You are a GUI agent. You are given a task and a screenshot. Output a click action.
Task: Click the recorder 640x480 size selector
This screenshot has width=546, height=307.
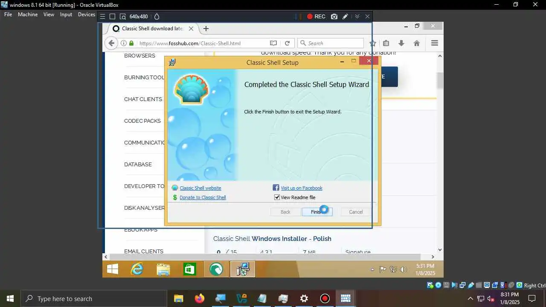[x=138, y=17]
